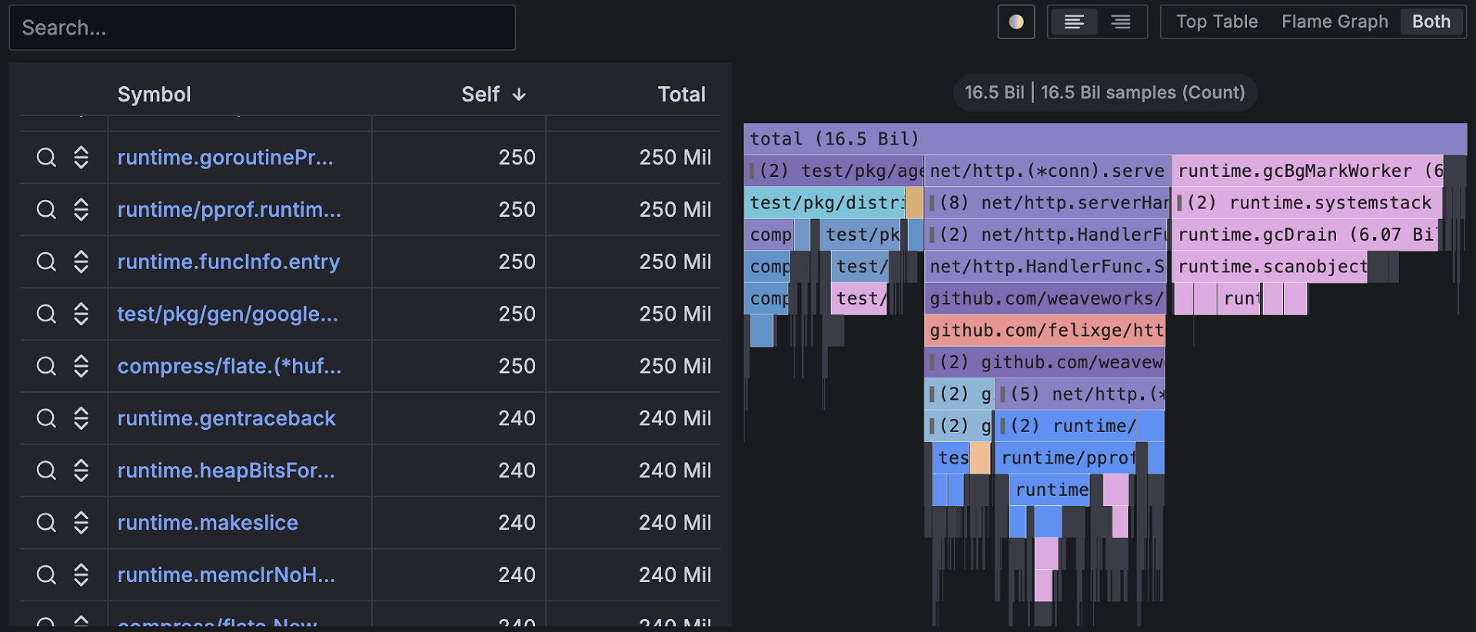1476x632 pixels.
Task: Sort table by Symbol column header
Action: click(x=154, y=94)
